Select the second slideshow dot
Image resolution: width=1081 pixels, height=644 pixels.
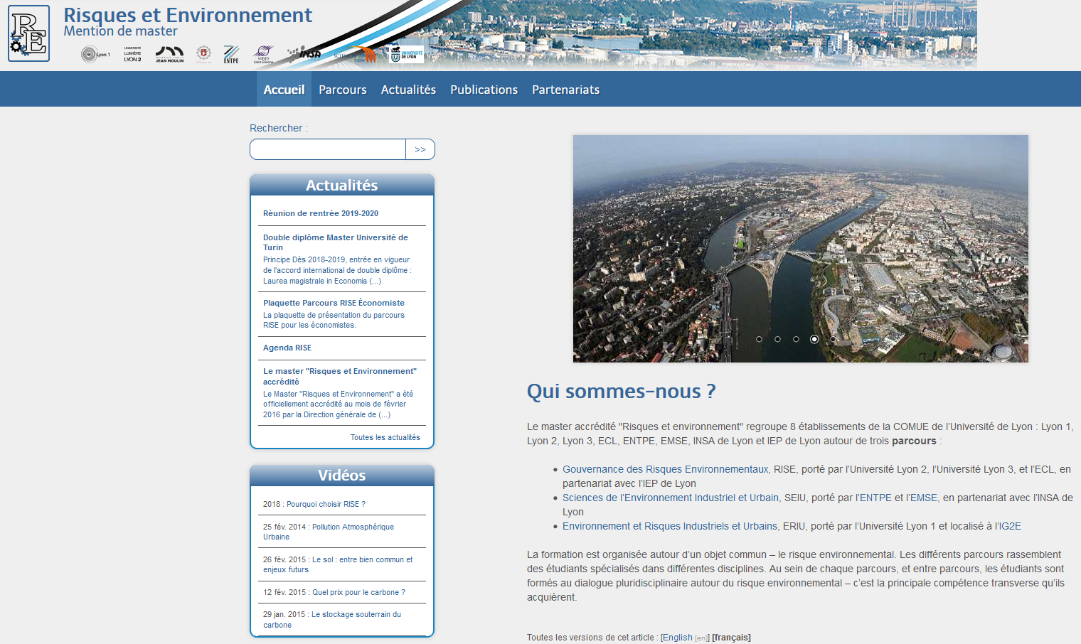tap(777, 339)
